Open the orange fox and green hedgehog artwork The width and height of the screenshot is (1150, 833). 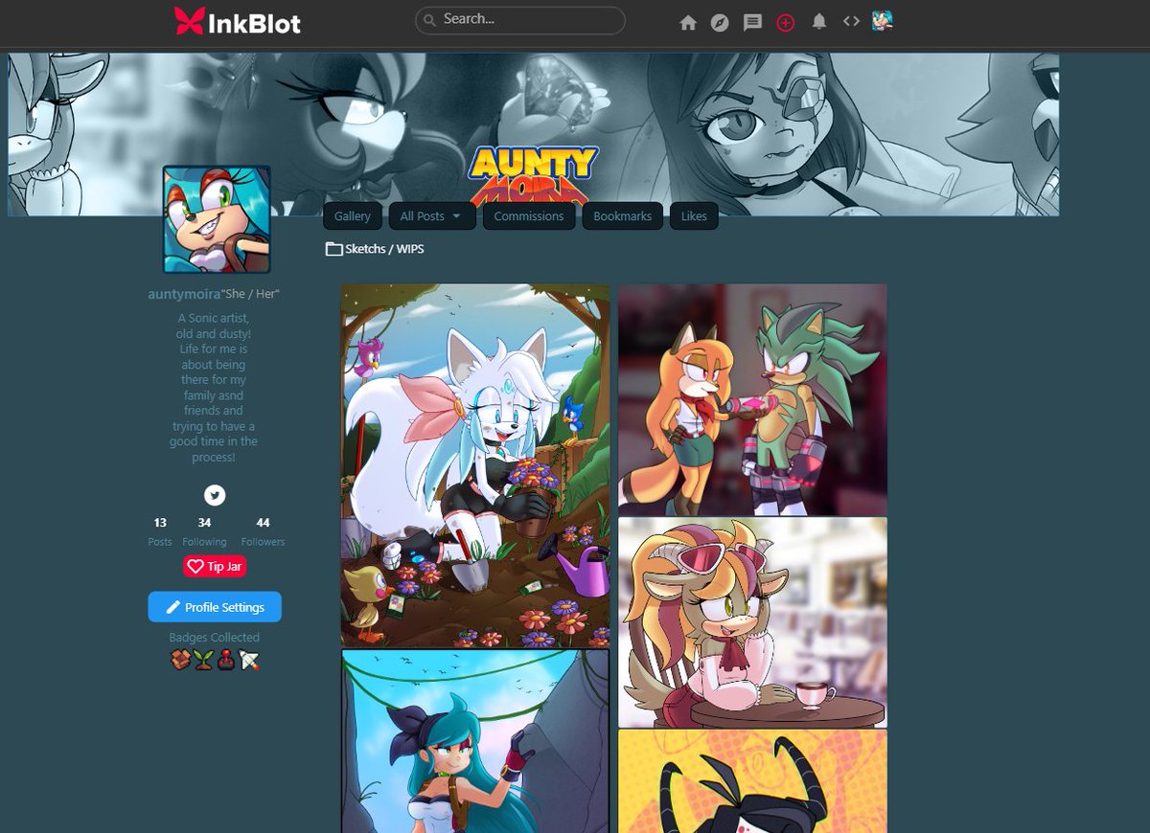752,399
